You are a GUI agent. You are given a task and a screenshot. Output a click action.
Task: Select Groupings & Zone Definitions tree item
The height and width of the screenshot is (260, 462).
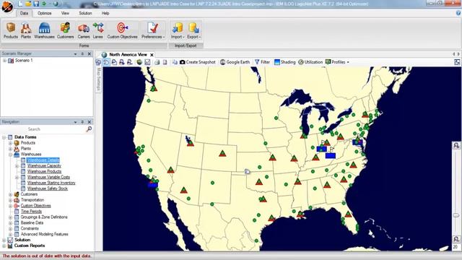coord(44,217)
